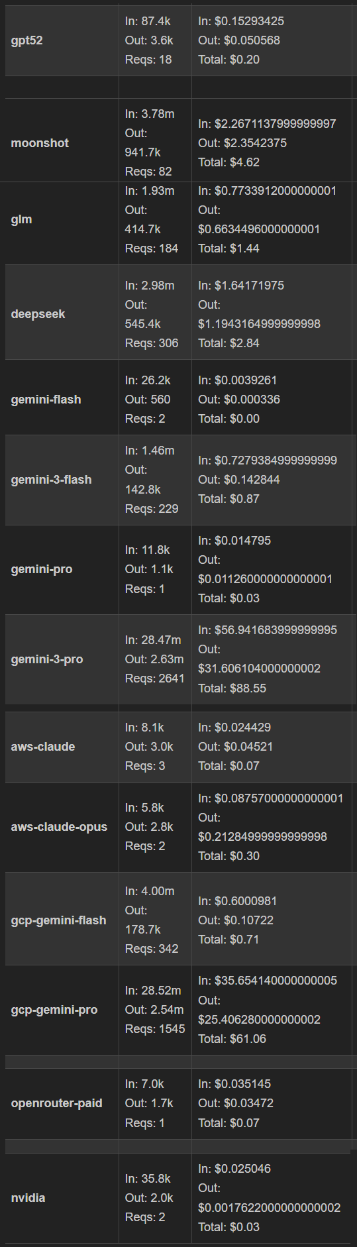The image size is (357, 1247).
Task: Click the moonshot provider name
Action: click(40, 143)
